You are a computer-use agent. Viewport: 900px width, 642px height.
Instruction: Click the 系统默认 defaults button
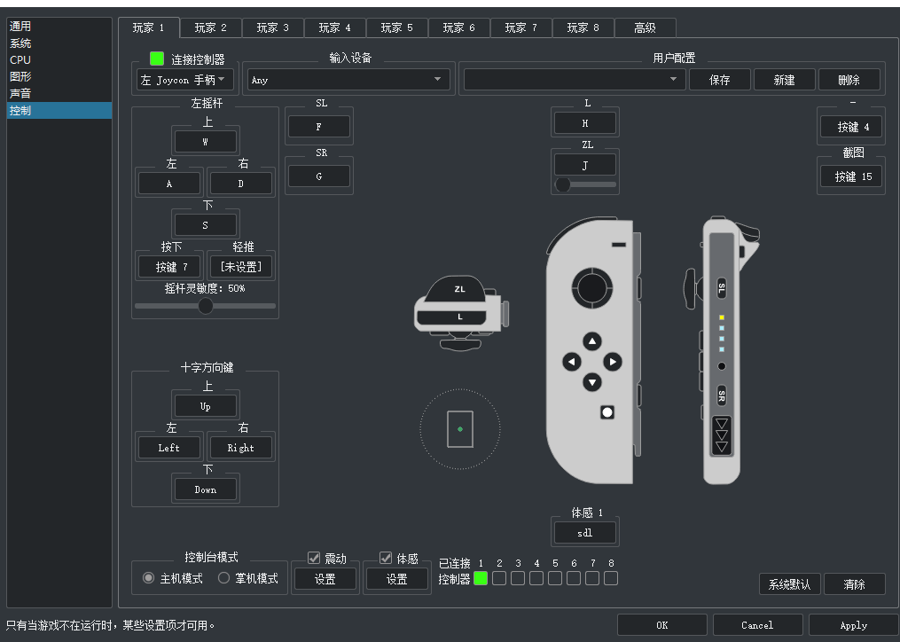click(x=789, y=584)
